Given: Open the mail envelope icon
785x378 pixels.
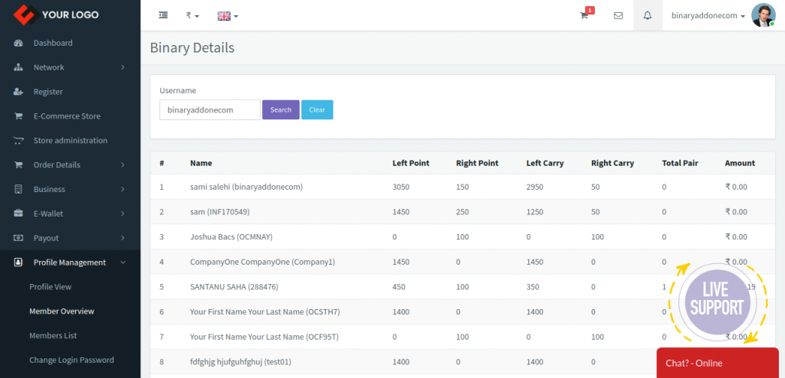Looking at the screenshot, I should pos(619,15).
